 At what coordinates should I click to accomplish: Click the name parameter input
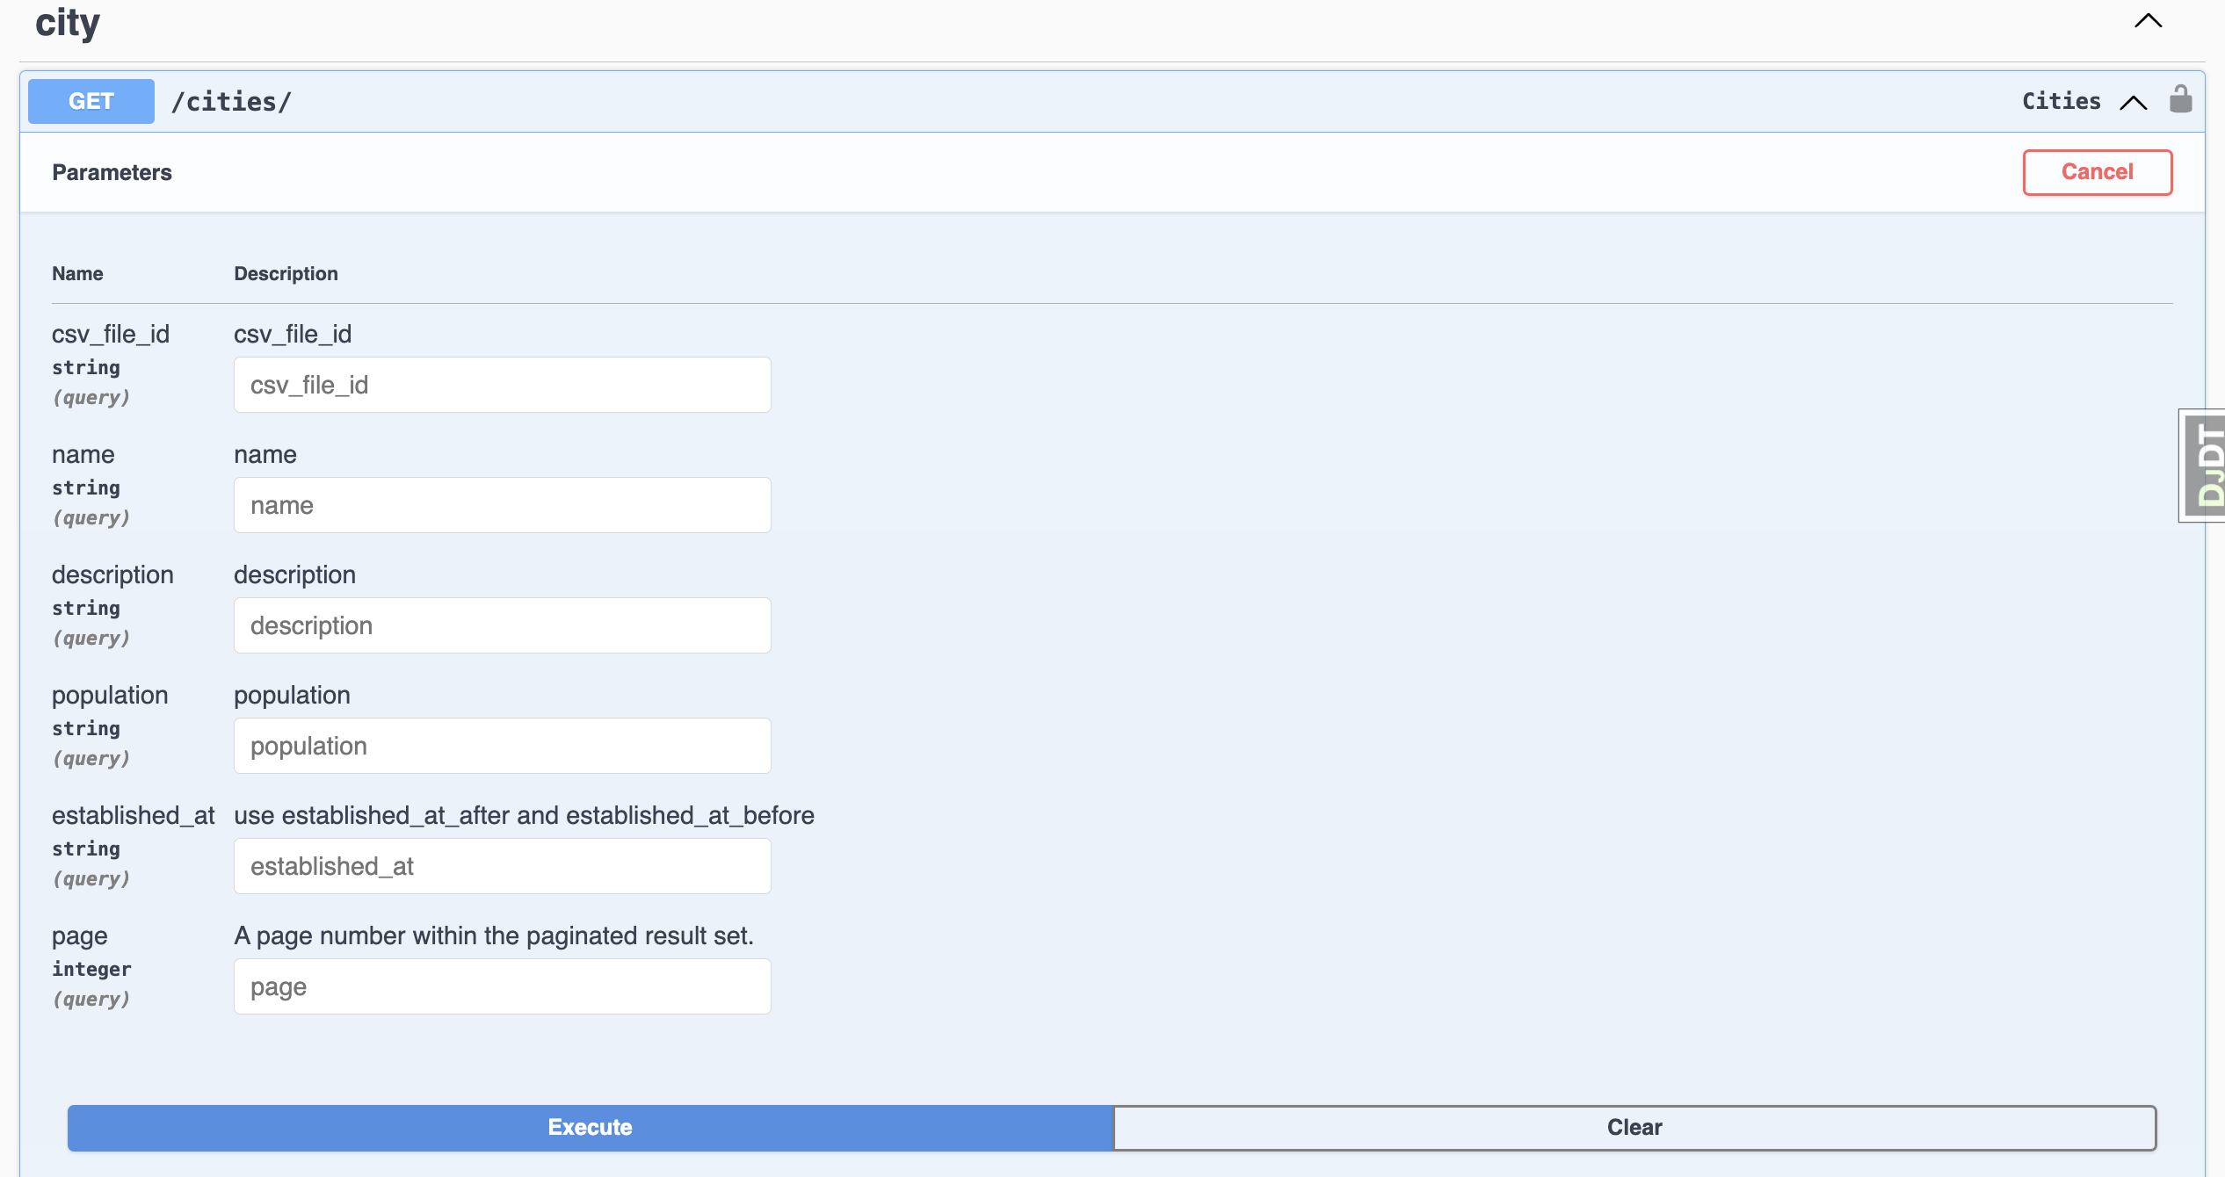pos(502,505)
